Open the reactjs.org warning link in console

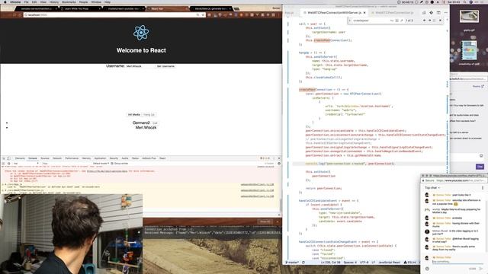click(107, 171)
